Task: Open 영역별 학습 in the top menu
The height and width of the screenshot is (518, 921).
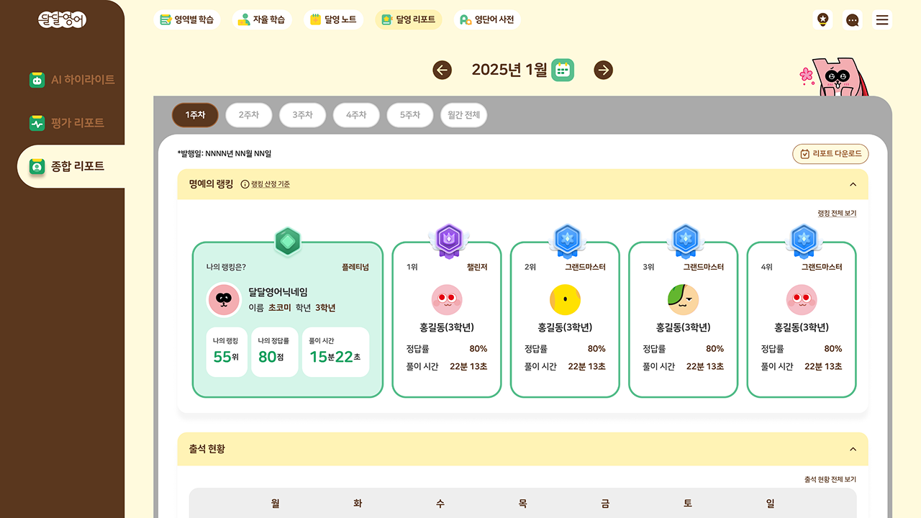Action: 187,20
